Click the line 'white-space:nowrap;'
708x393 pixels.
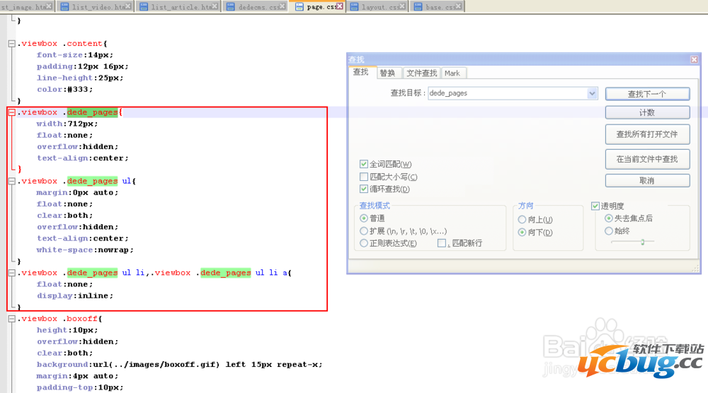85,250
